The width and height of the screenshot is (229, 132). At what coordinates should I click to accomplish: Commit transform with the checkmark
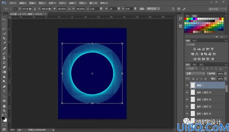click(x=184, y=9)
